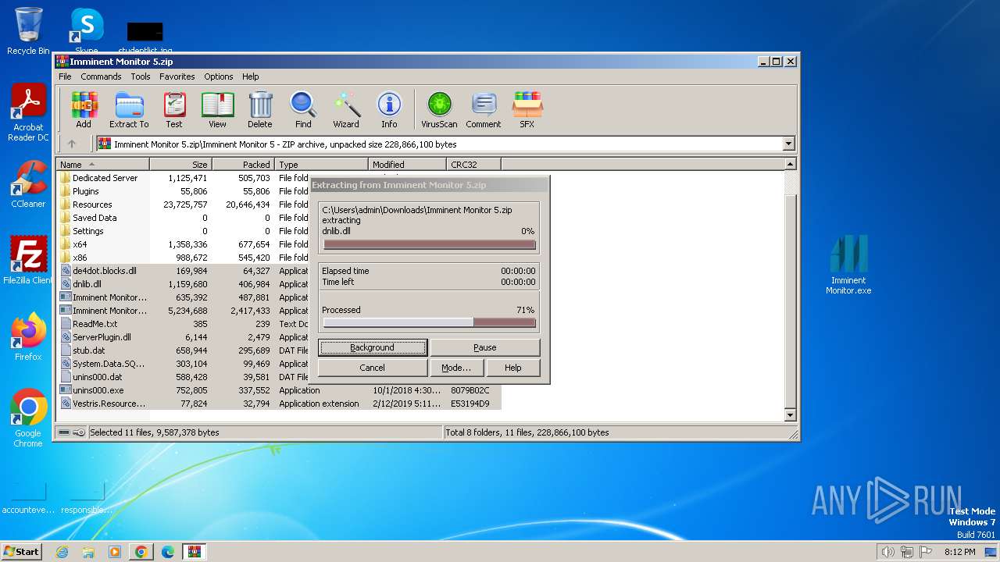Pause the extraction
Image resolution: width=1000 pixels, height=562 pixels.
point(485,347)
